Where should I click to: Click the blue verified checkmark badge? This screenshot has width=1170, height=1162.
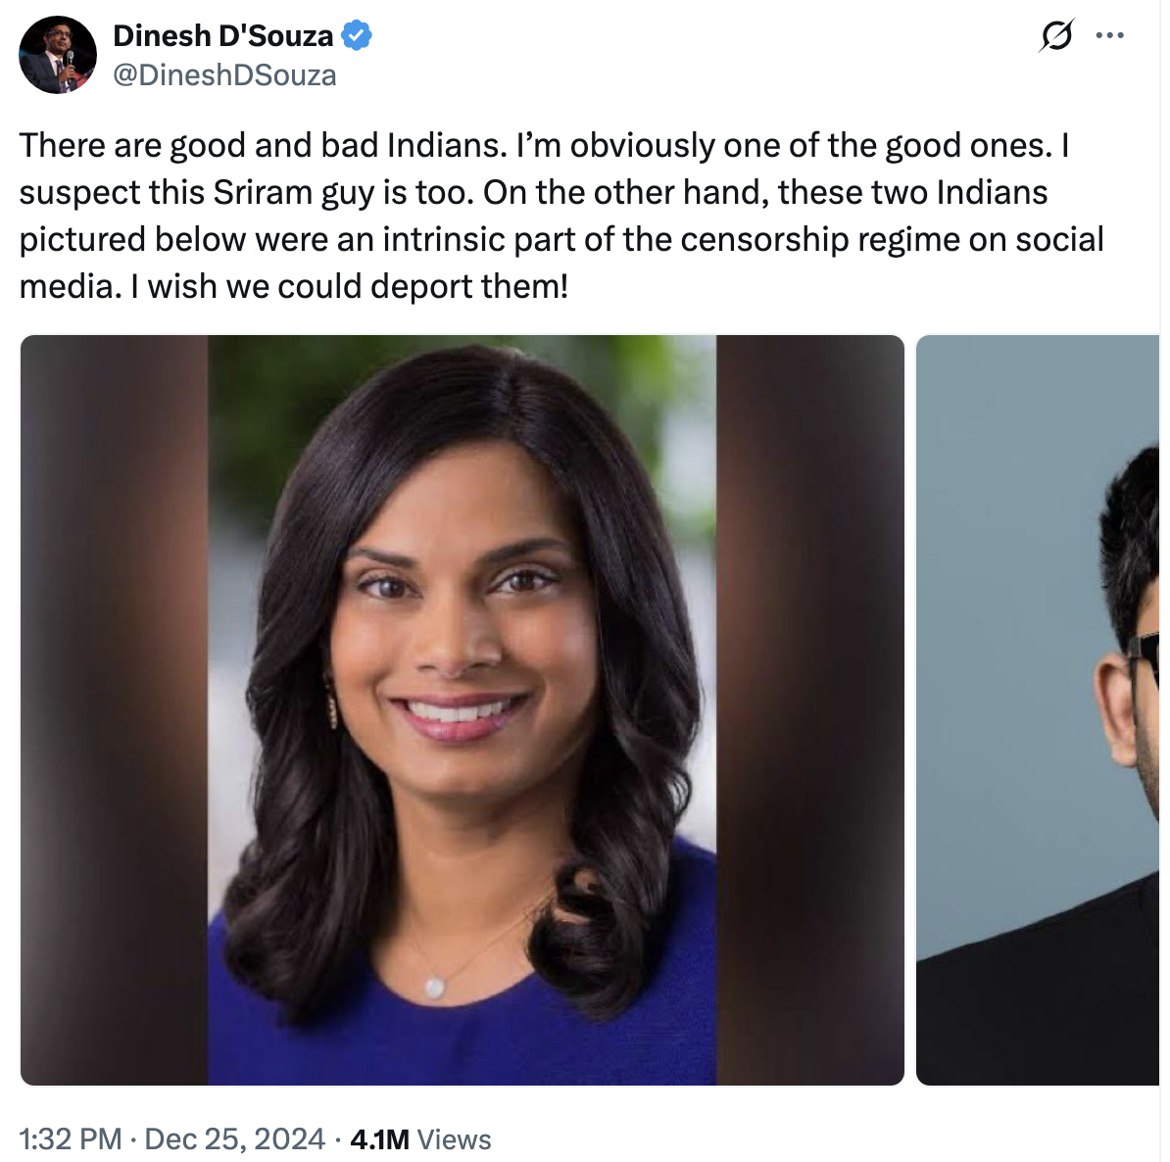357,36
